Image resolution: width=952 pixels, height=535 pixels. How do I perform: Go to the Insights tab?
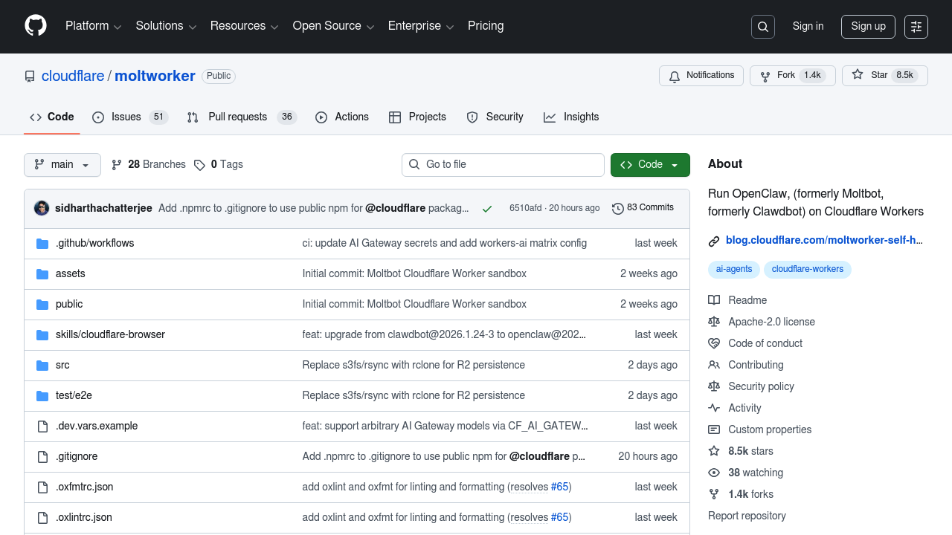pyautogui.click(x=571, y=117)
